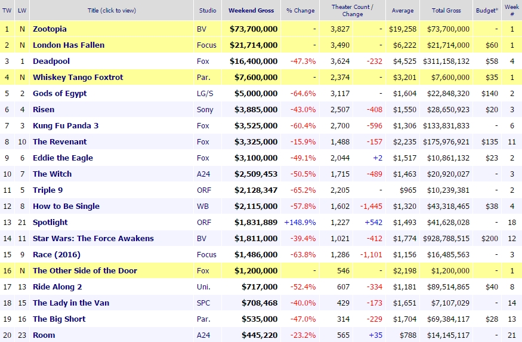Click the Spotlight title link

point(50,223)
